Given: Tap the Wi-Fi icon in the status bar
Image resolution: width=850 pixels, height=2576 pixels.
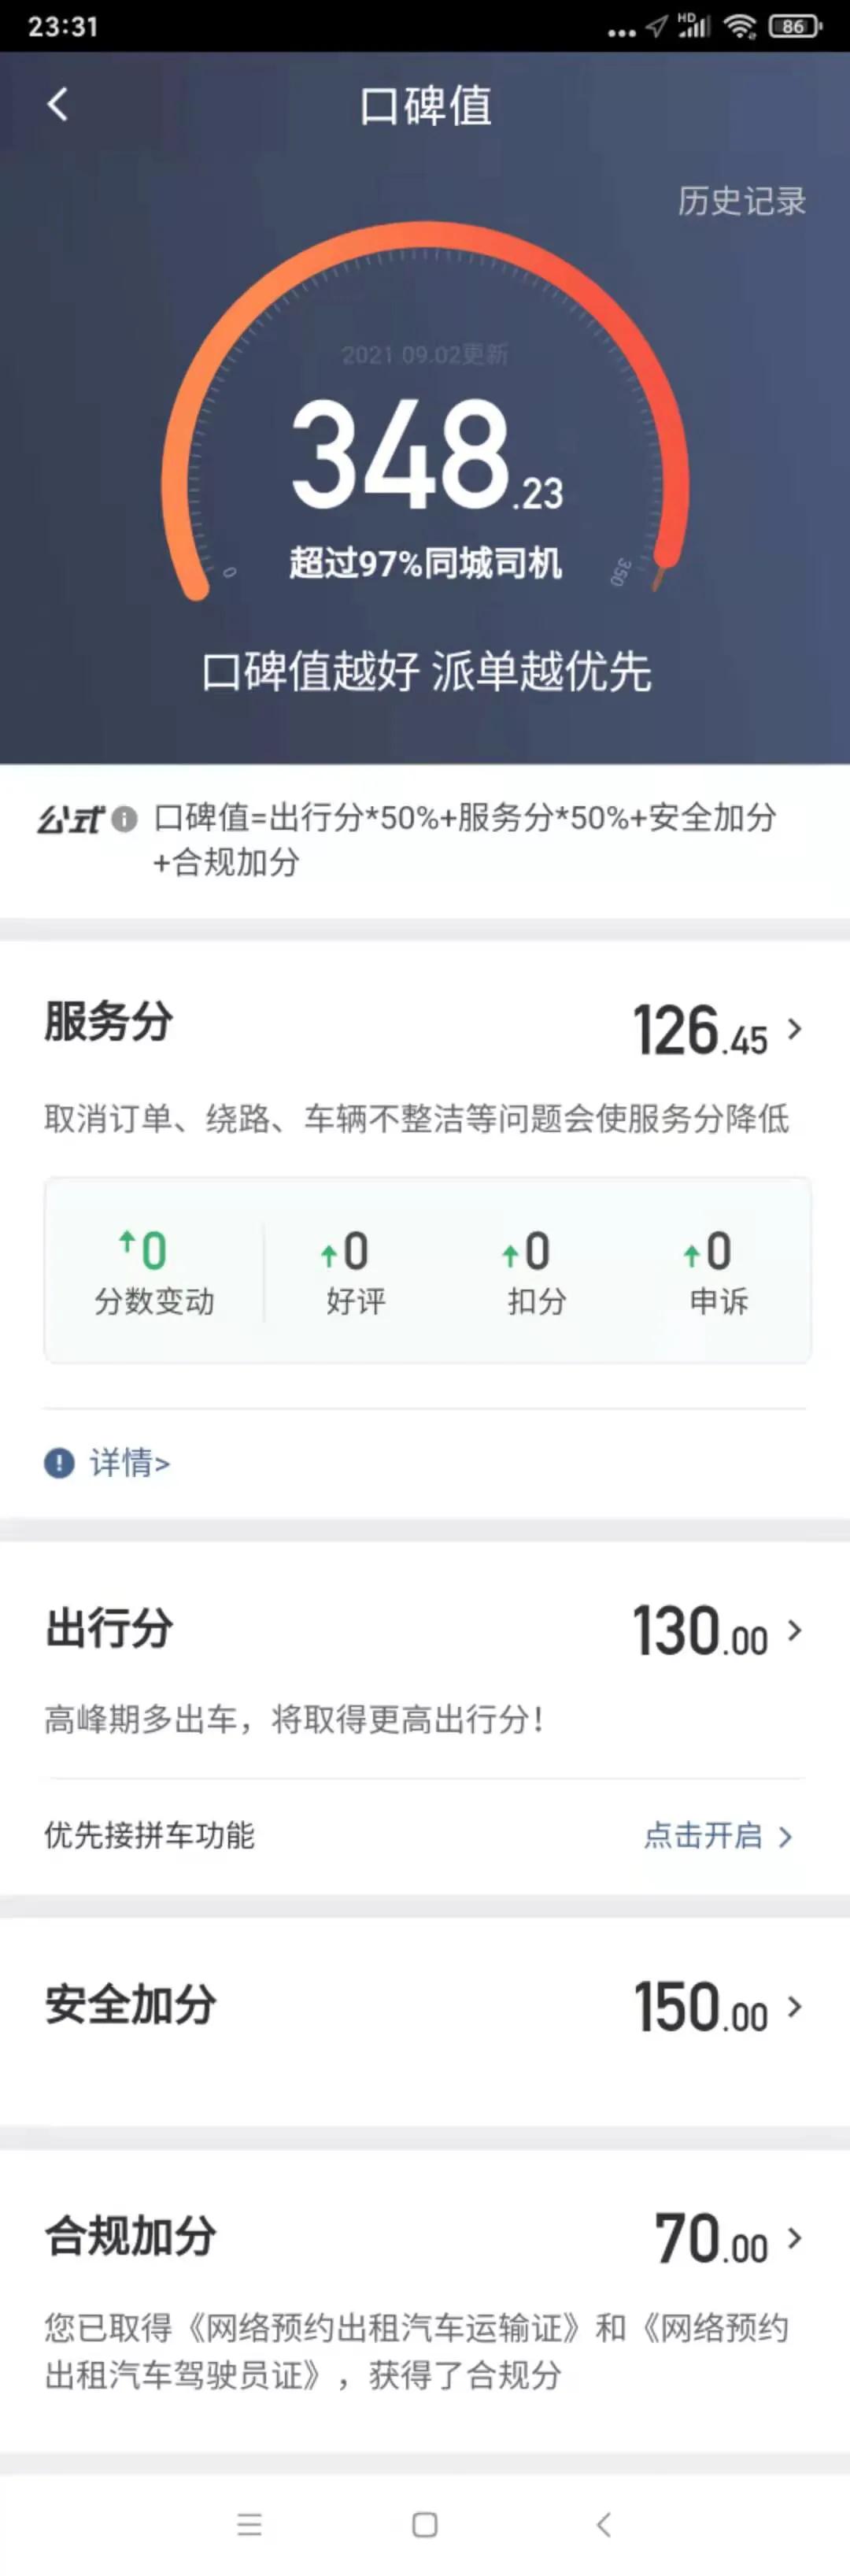Looking at the screenshot, I should [741, 25].
